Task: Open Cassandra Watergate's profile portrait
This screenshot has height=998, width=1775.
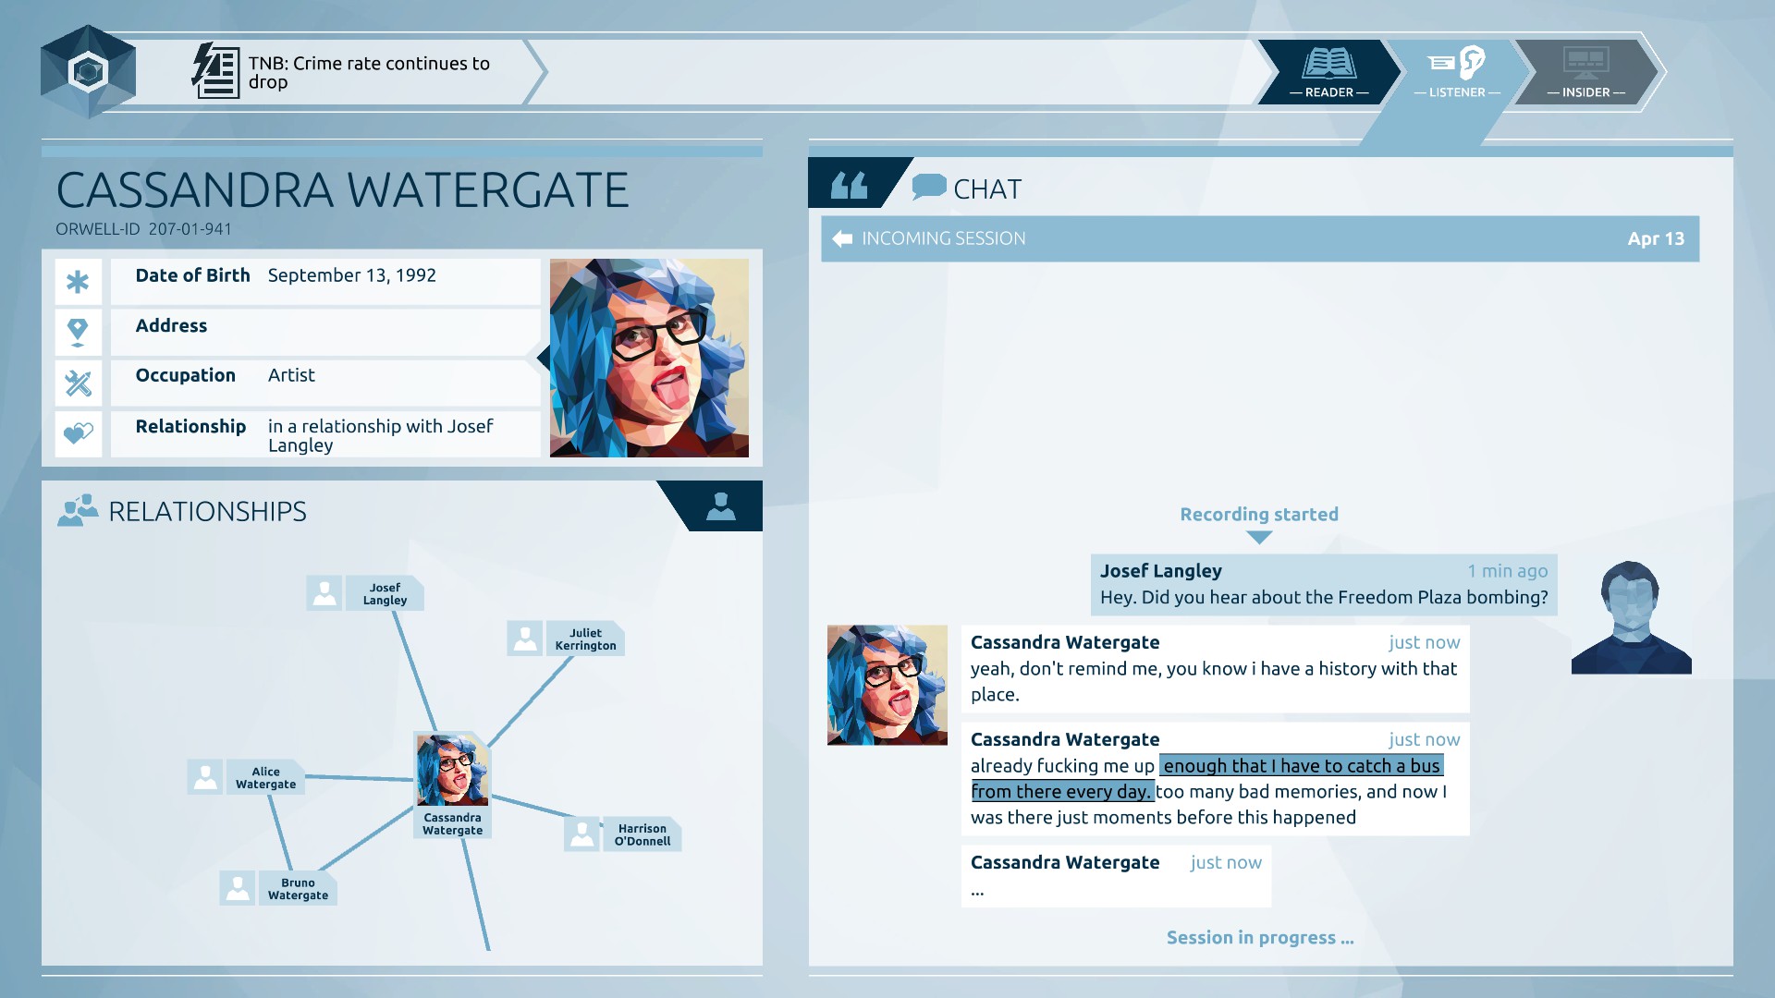Action: pos(649,358)
